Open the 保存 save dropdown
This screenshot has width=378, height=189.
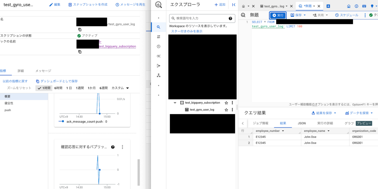point(298,15)
